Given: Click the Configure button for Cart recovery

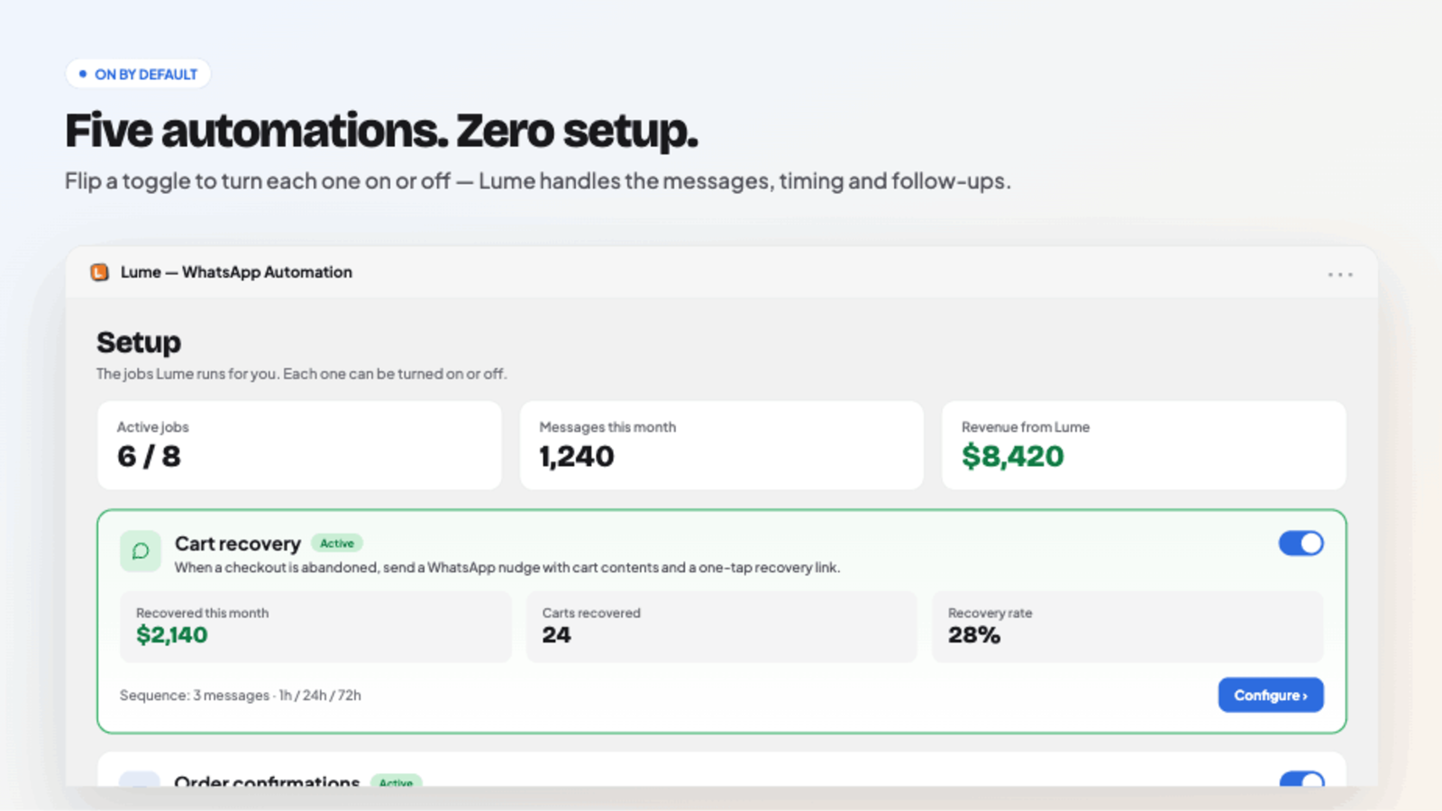Looking at the screenshot, I should [1271, 695].
